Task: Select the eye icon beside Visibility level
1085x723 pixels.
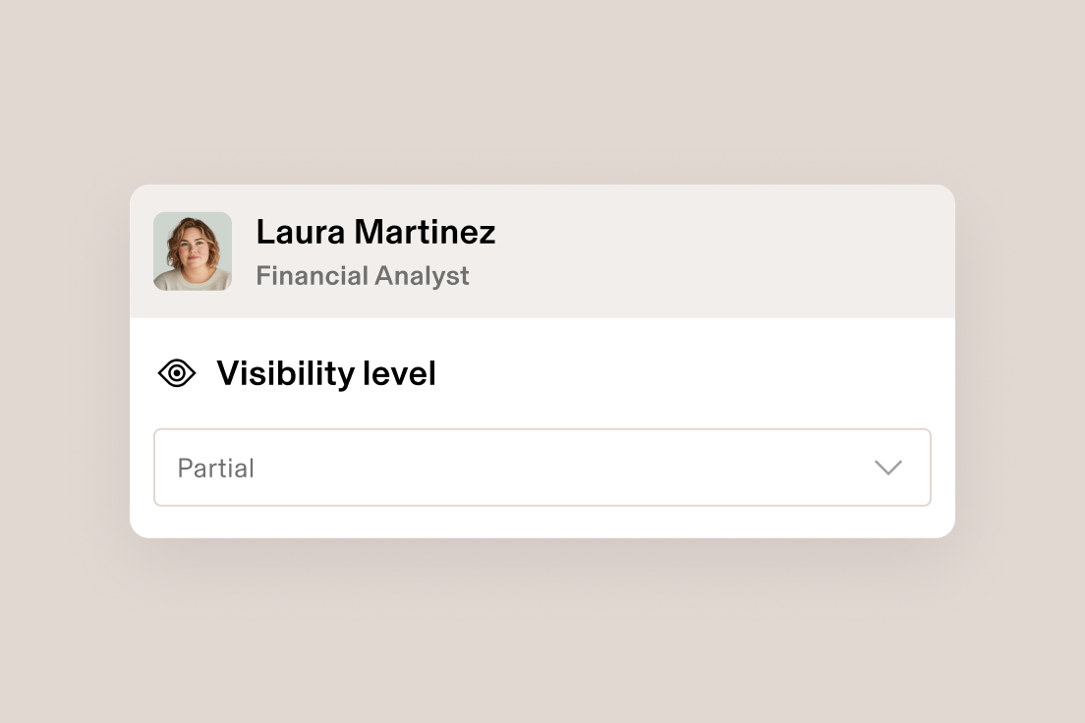Action: click(177, 373)
